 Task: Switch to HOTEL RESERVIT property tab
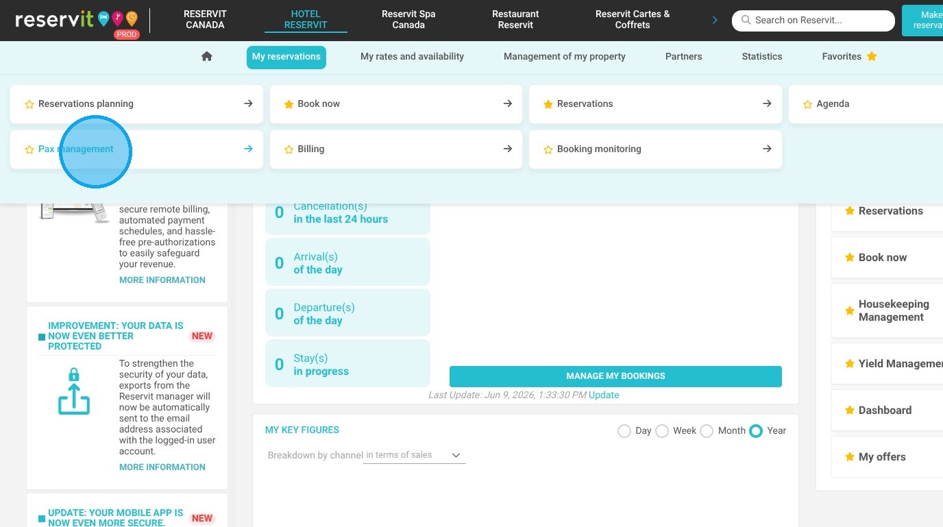click(x=306, y=19)
